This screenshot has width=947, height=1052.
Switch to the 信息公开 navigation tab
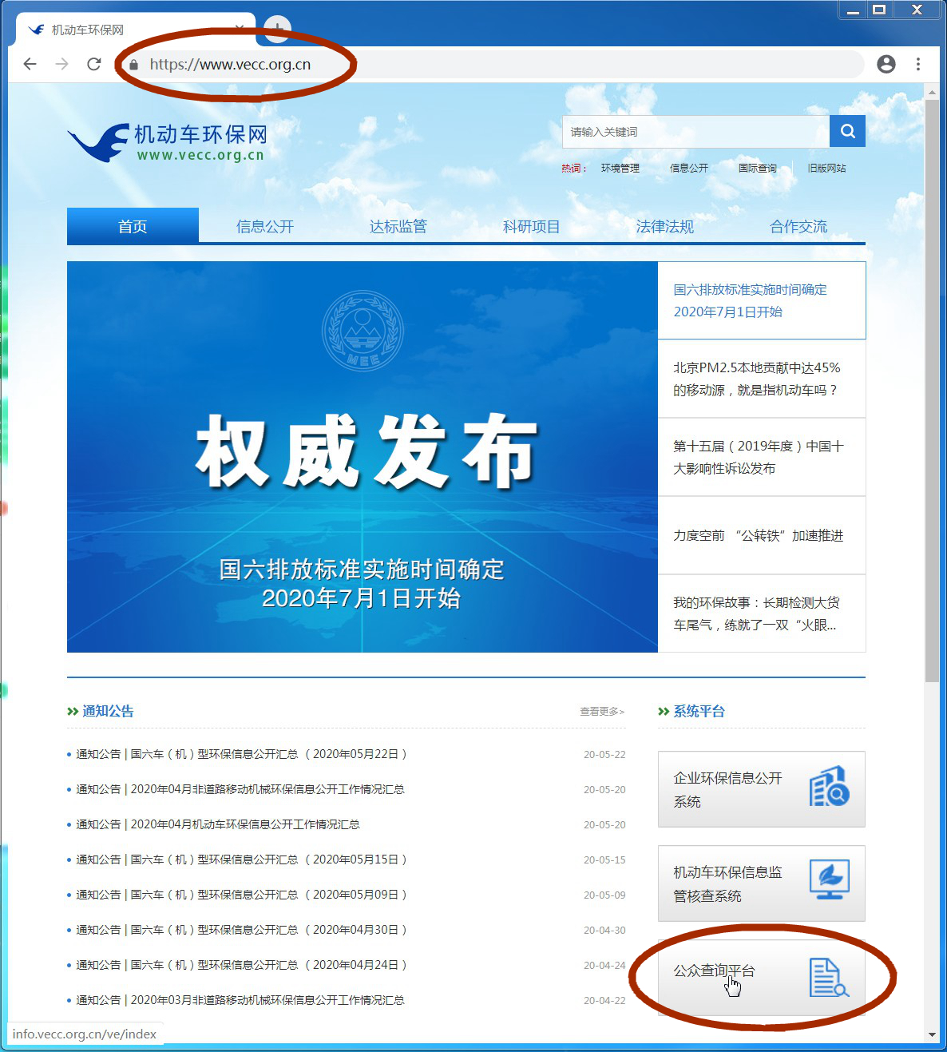tap(265, 226)
